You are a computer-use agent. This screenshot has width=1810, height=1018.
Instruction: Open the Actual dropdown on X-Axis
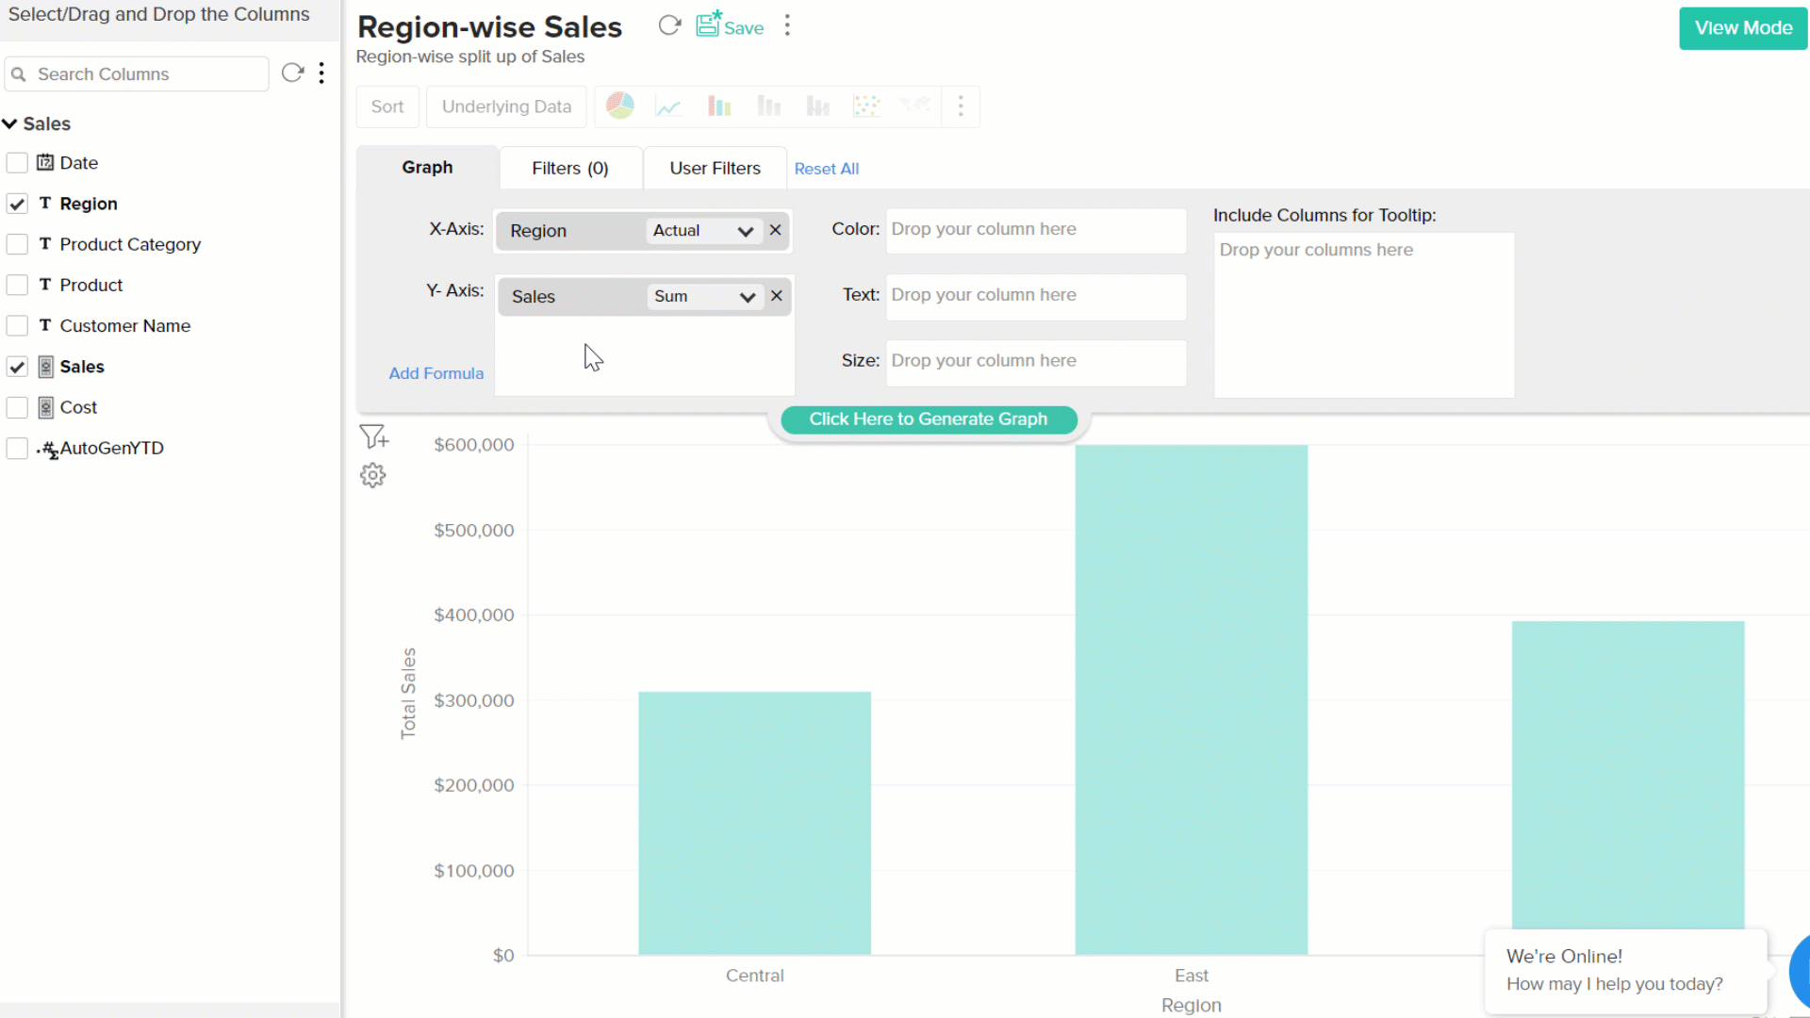click(x=703, y=231)
